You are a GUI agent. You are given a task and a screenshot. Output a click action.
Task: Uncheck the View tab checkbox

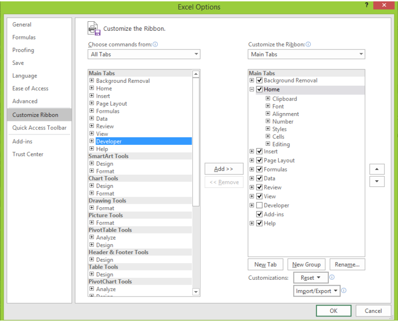[x=259, y=196]
